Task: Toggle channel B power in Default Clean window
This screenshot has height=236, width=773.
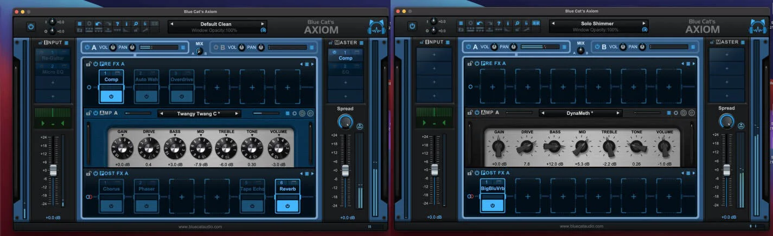Action: 216,47
